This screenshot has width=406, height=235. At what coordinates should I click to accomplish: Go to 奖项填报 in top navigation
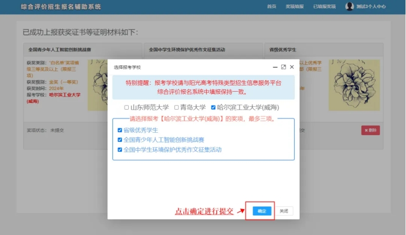tap(294, 7)
